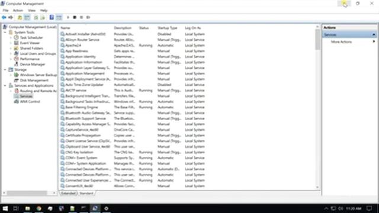Open Task View from the taskbar
Viewport: 379px width, 213px height.
click(16, 208)
